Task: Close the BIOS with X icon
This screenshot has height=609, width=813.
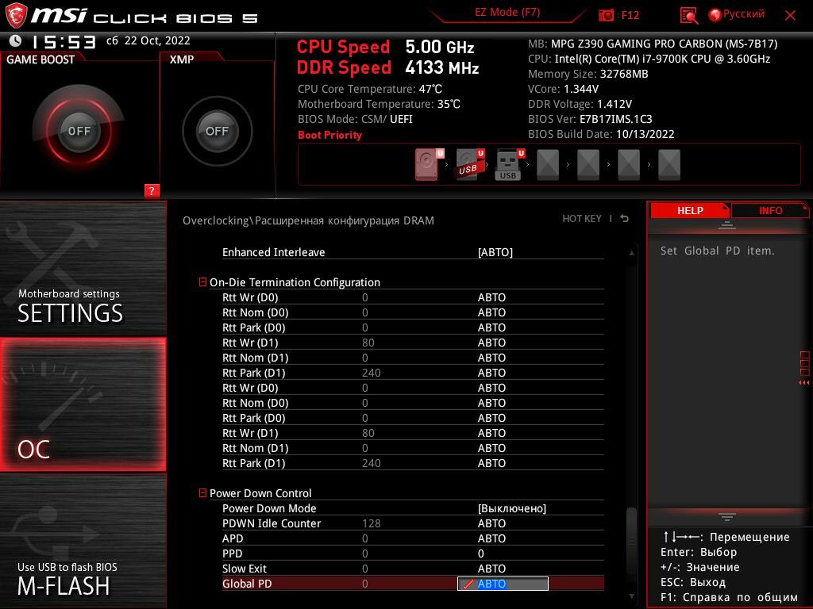Action: point(790,16)
